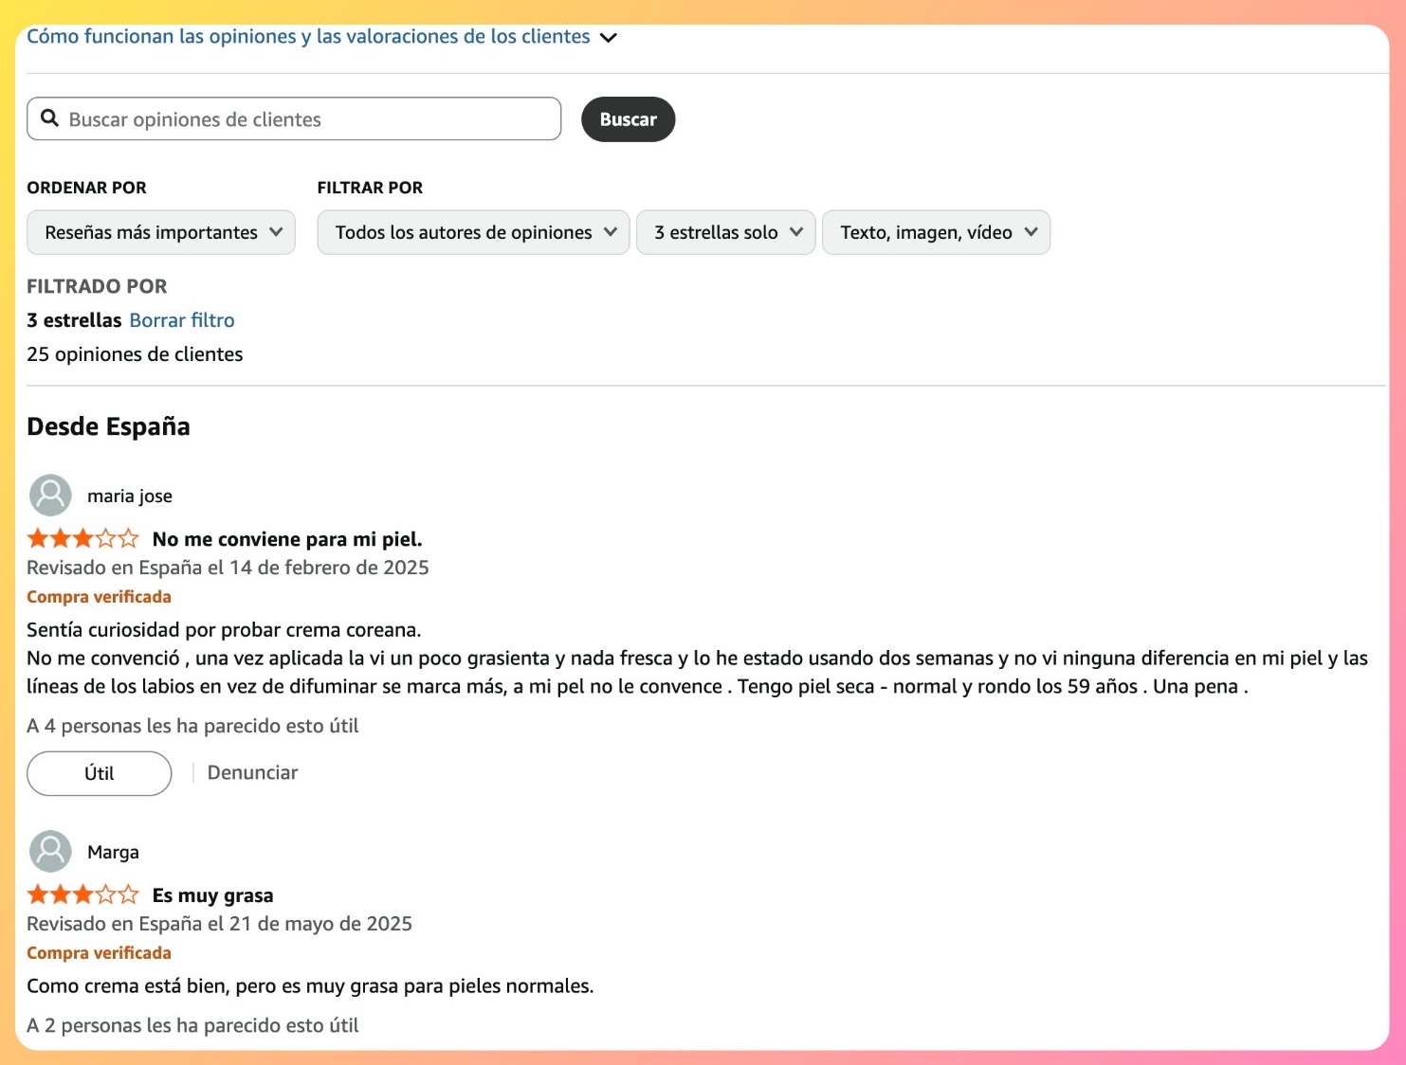The width and height of the screenshot is (1406, 1065).
Task: Click star rating on Marga's review
Action: pyautogui.click(x=82, y=895)
